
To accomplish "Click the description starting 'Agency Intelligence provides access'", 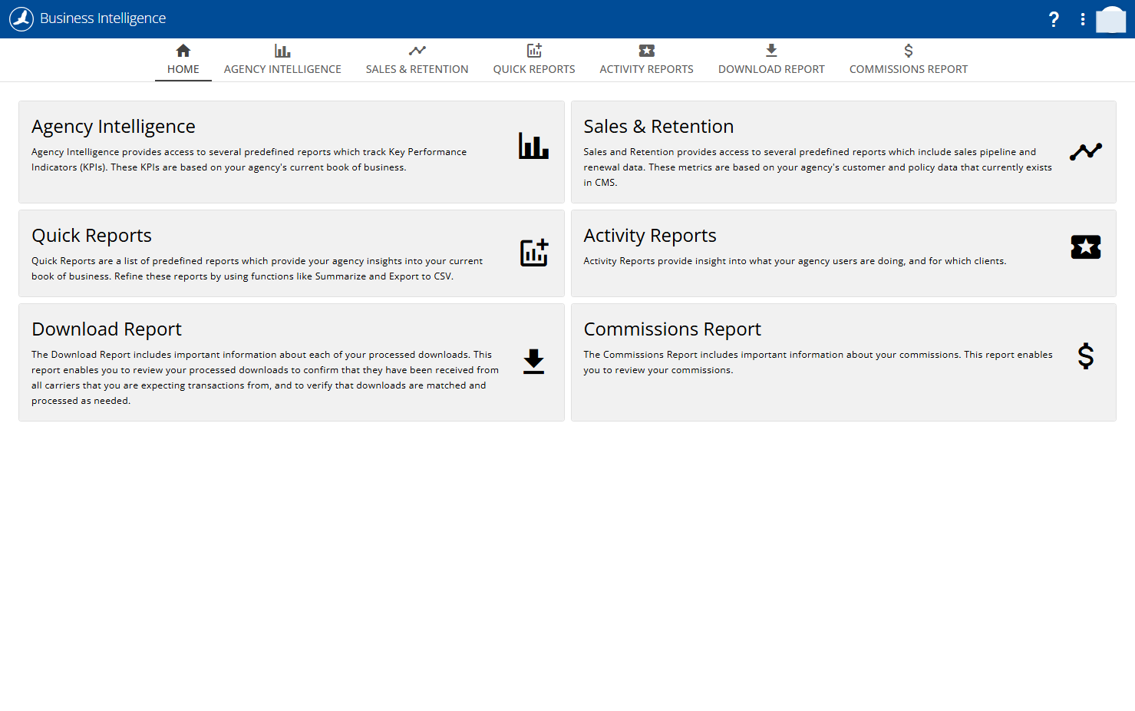I will coord(249,160).
